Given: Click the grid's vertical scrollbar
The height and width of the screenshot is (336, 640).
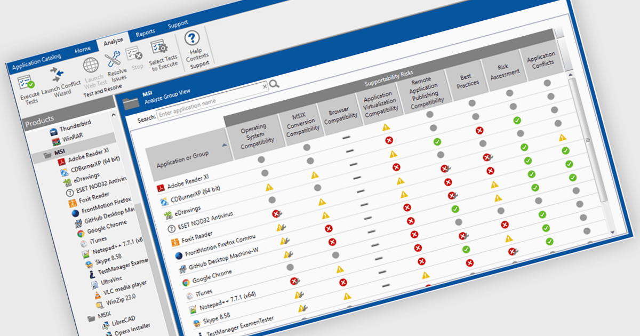Looking at the screenshot, I should click(588, 139).
